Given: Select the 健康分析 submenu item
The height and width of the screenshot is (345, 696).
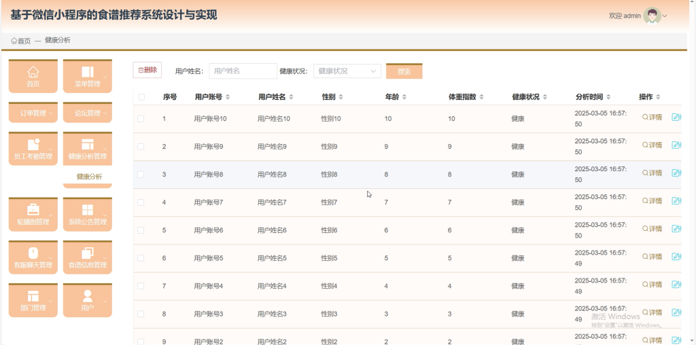Looking at the screenshot, I should tap(89, 177).
